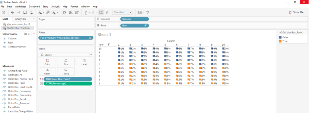Click the Sheet 1 title
The width and height of the screenshot is (309, 113).
click(x=104, y=35)
